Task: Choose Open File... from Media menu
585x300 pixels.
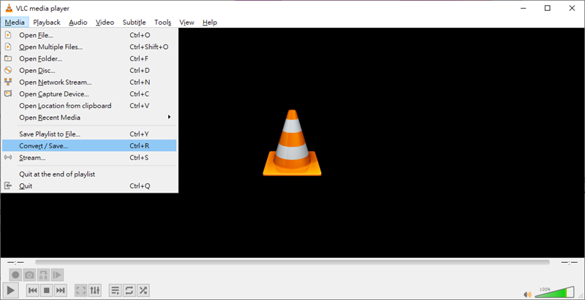Action: click(89, 35)
